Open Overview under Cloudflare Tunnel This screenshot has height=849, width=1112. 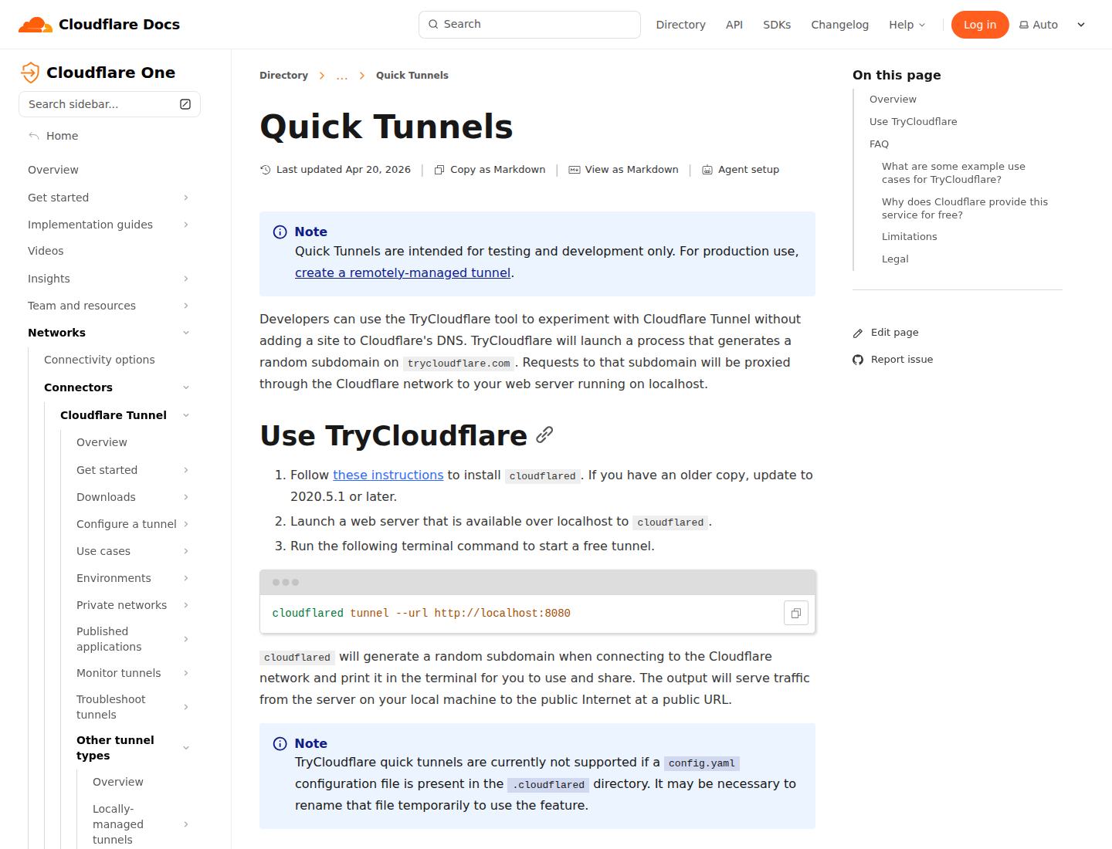101,442
